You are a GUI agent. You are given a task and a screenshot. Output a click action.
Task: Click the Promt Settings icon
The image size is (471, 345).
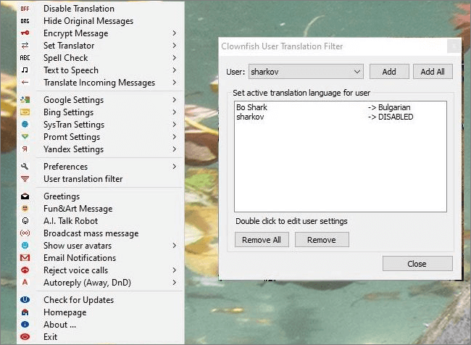point(25,137)
